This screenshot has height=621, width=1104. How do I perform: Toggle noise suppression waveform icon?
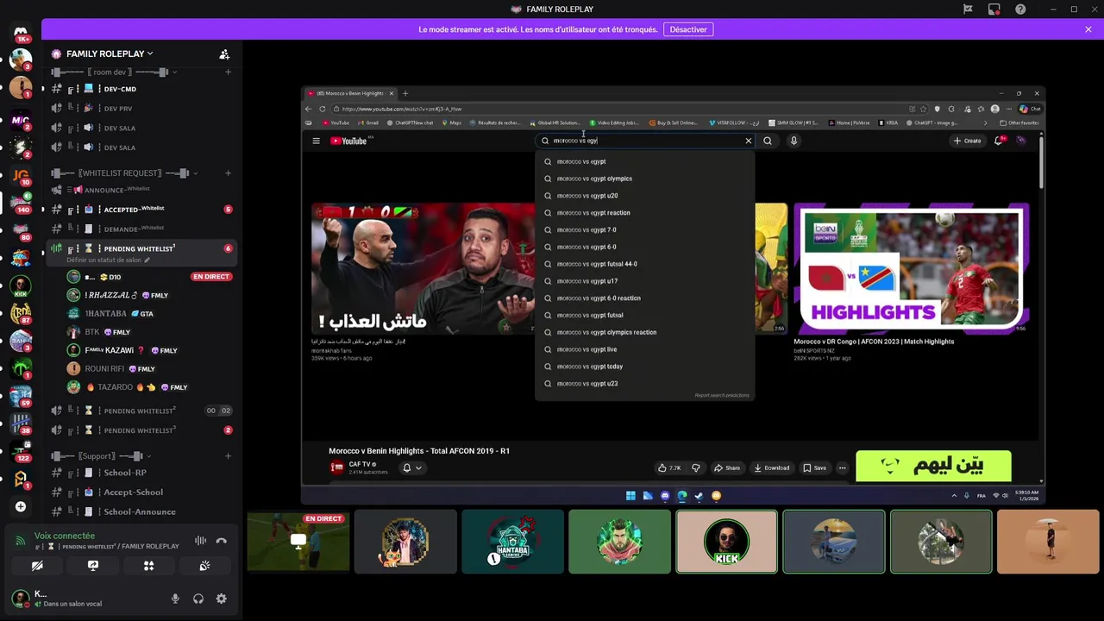[200, 541]
